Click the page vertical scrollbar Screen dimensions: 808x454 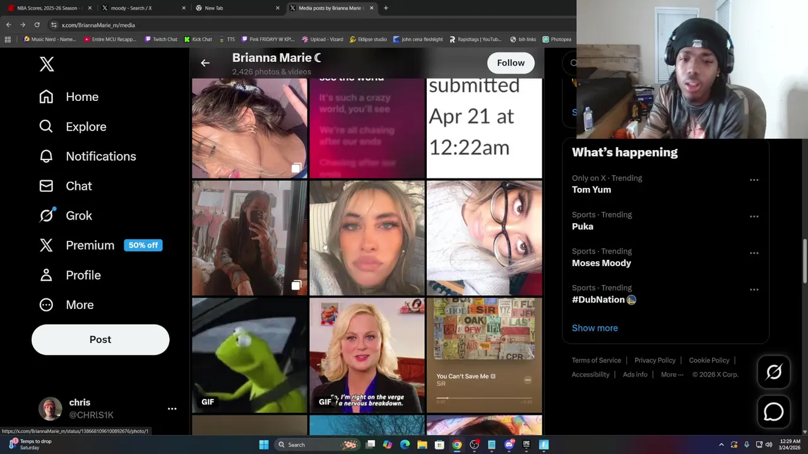pos(804,262)
